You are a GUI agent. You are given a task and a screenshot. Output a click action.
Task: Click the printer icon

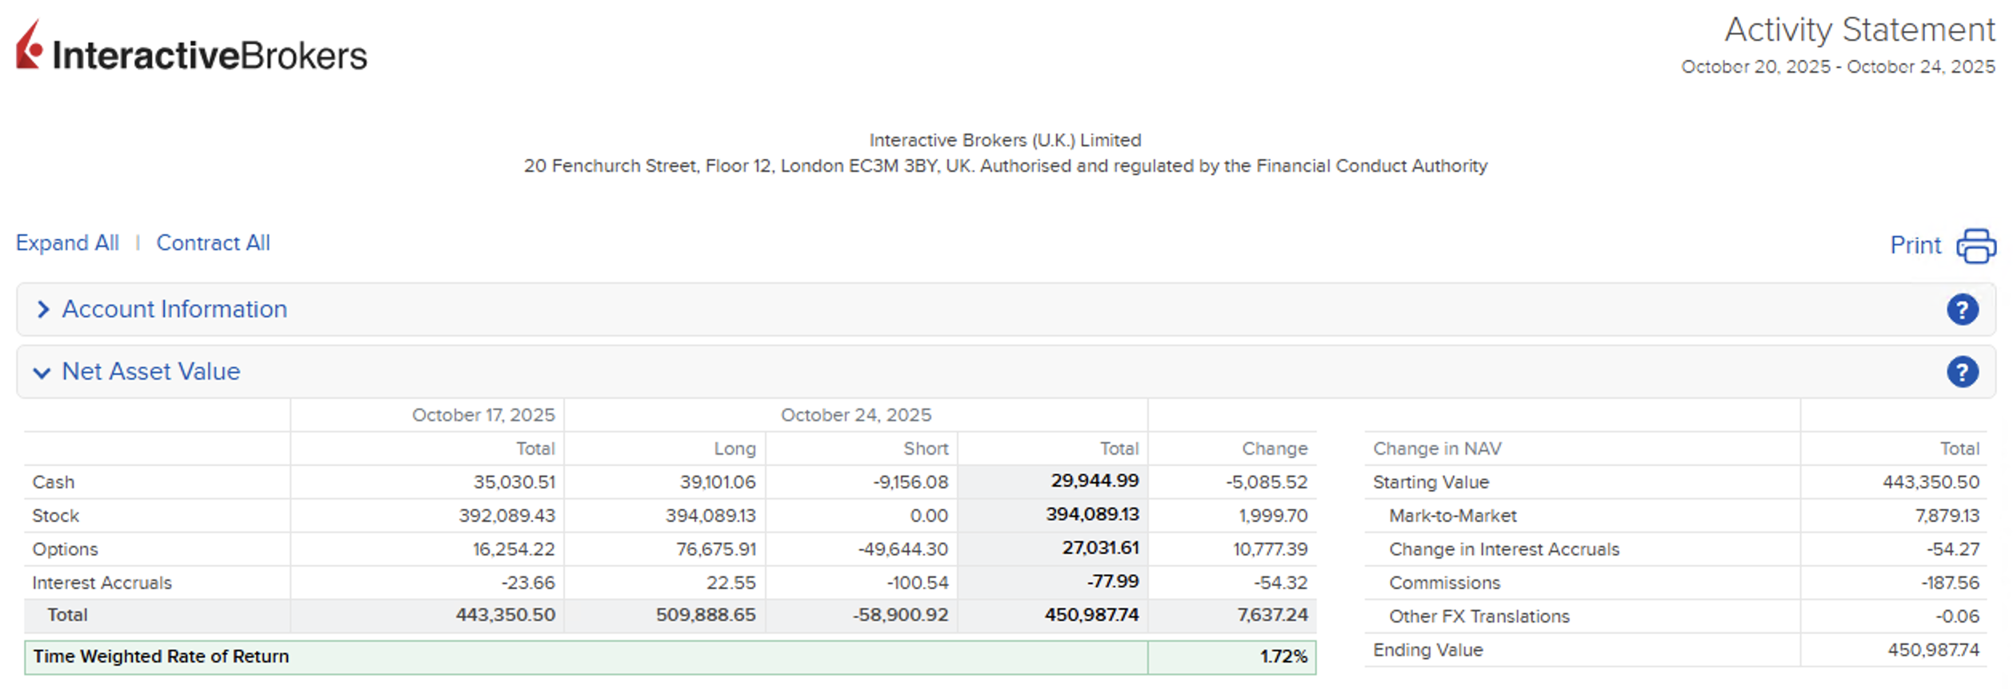coord(1975,245)
